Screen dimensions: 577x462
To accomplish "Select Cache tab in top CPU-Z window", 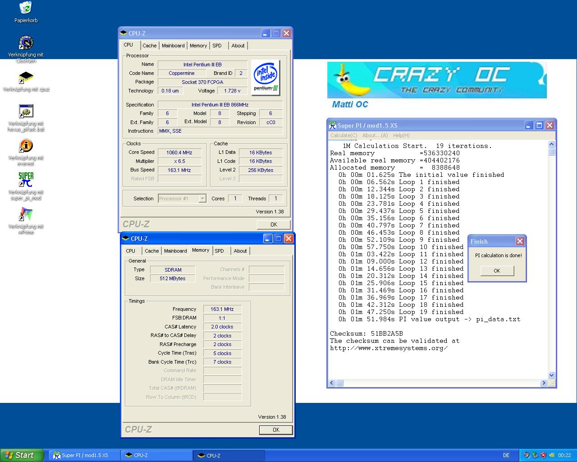I will click(150, 46).
